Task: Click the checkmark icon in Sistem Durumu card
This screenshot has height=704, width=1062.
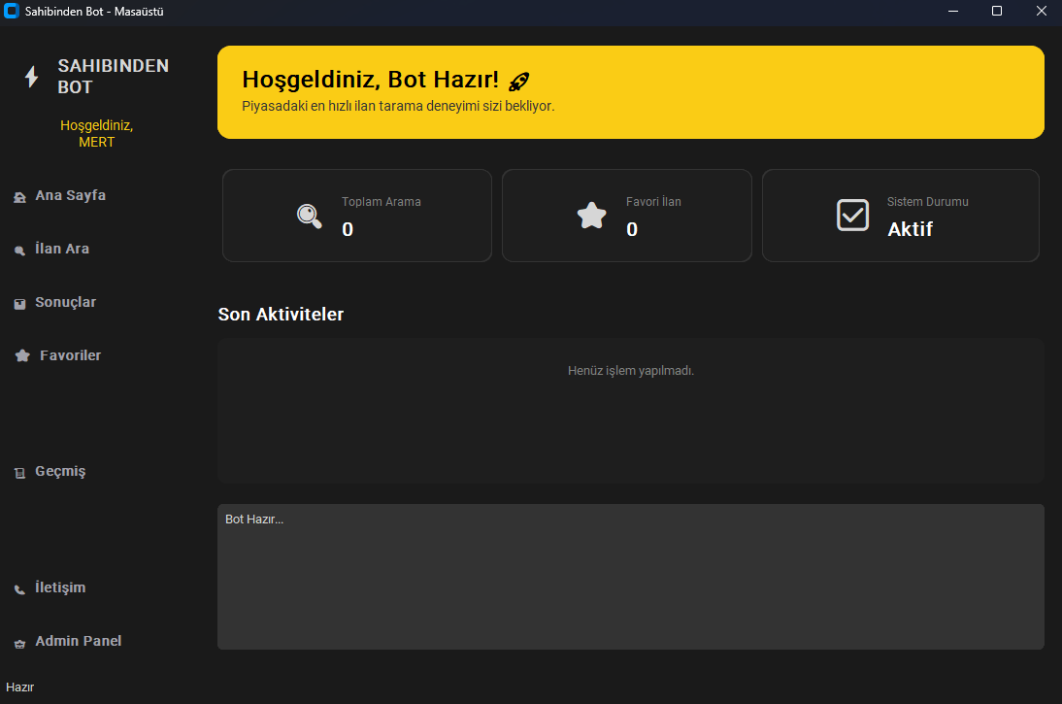Action: [x=852, y=216]
